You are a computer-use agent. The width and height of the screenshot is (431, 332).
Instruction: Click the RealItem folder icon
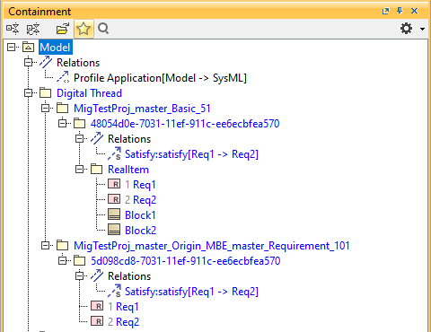(97, 170)
